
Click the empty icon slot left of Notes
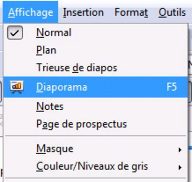pos(15,106)
